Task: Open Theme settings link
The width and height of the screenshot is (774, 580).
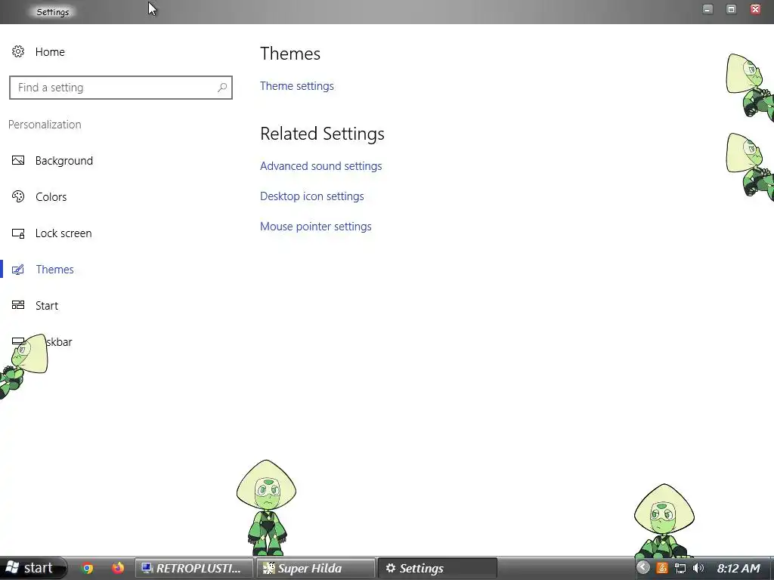Action: coord(296,86)
